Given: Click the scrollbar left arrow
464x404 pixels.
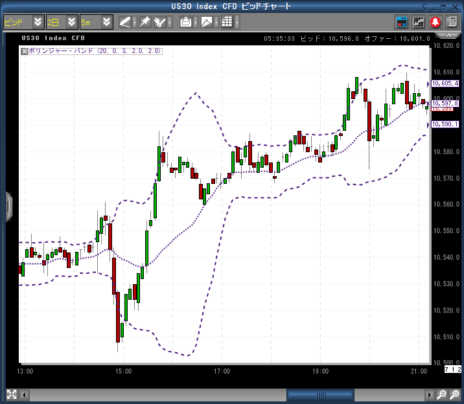Looking at the screenshot, I should tap(25, 394).
